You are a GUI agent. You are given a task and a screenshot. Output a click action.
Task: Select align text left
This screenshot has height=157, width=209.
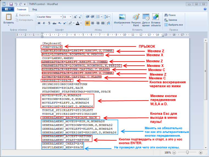(87, 23)
